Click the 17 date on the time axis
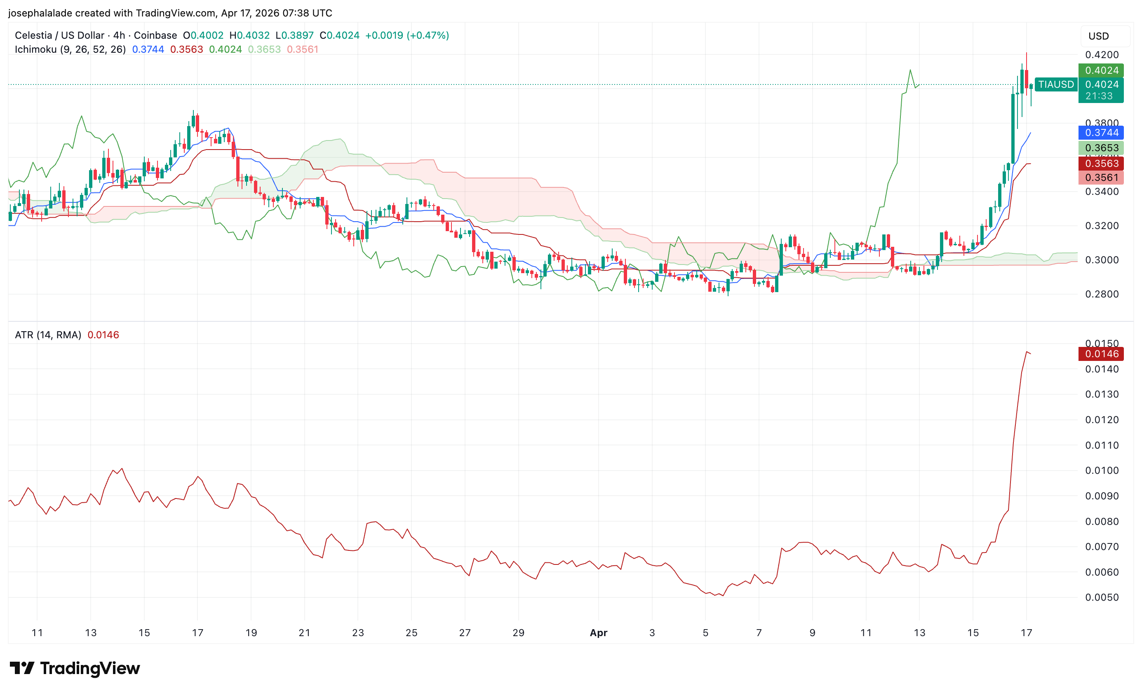 point(1026,633)
